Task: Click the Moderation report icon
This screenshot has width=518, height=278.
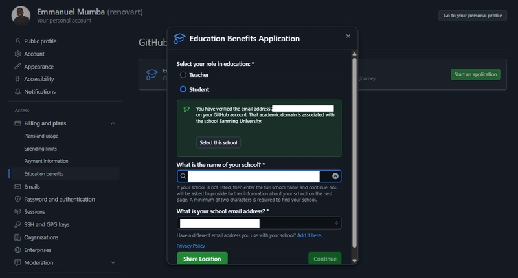Action: coord(17,262)
